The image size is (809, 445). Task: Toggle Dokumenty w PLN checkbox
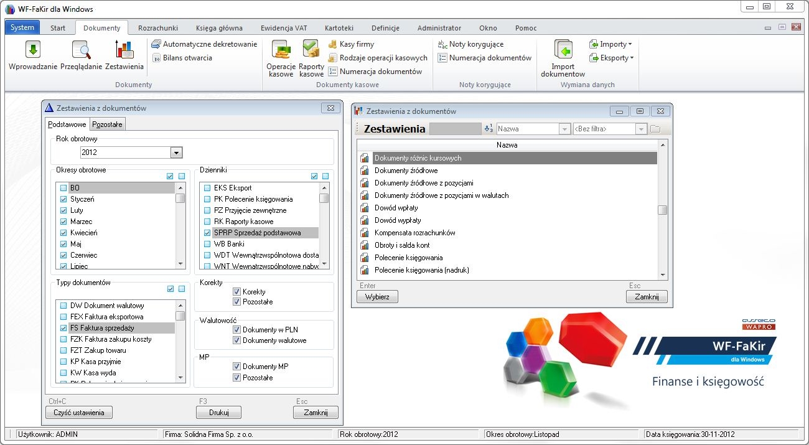pyautogui.click(x=236, y=330)
